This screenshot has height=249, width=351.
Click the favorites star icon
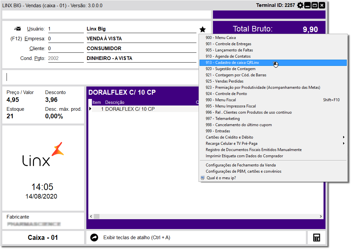tap(202, 29)
